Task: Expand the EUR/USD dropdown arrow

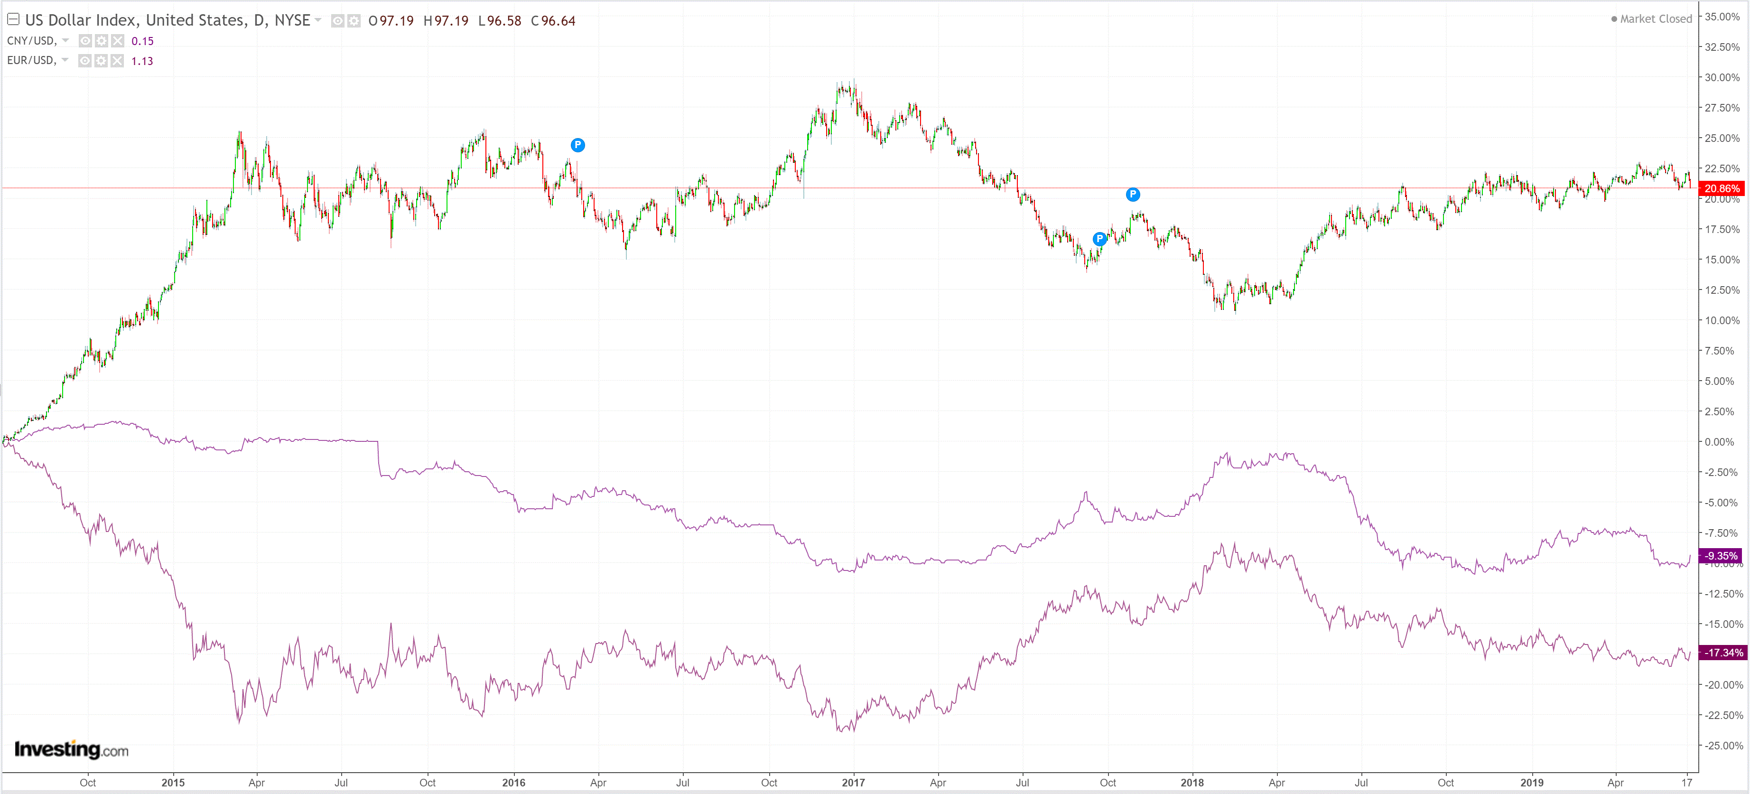Action: coord(65,60)
